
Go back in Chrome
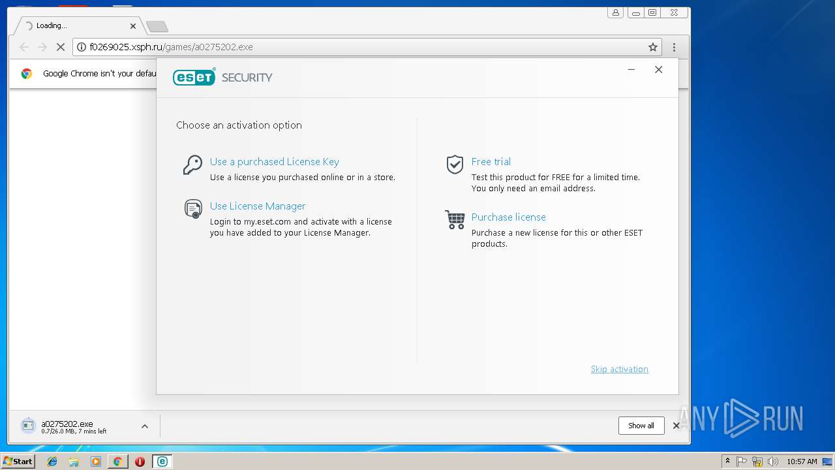click(x=24, y=47)
